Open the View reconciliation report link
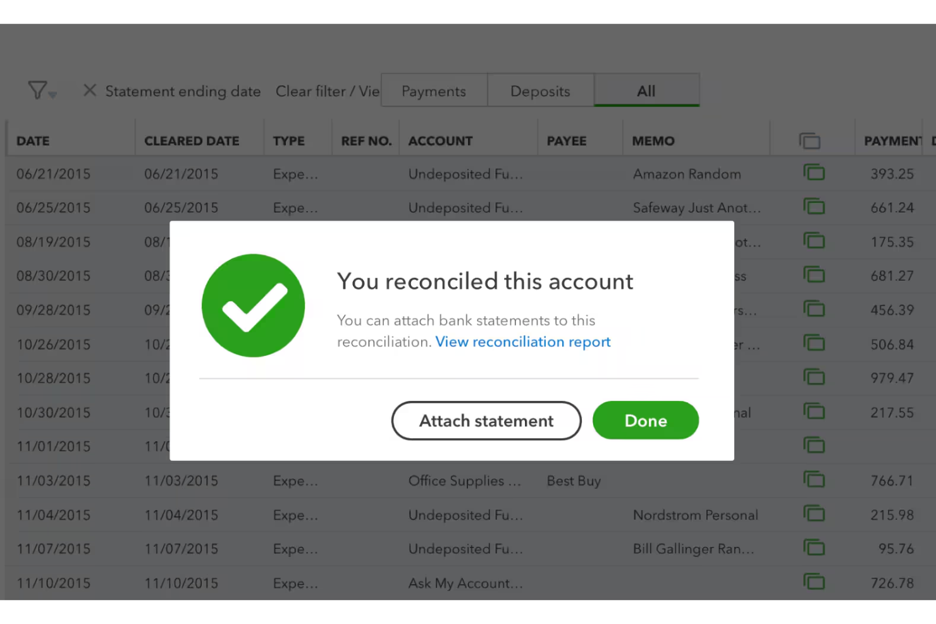Viewport: 936px width, 624px height. tap(522, 341)
